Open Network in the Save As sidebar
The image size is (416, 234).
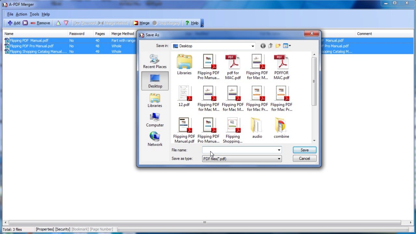pyautogui.click(x=155, y=139)
